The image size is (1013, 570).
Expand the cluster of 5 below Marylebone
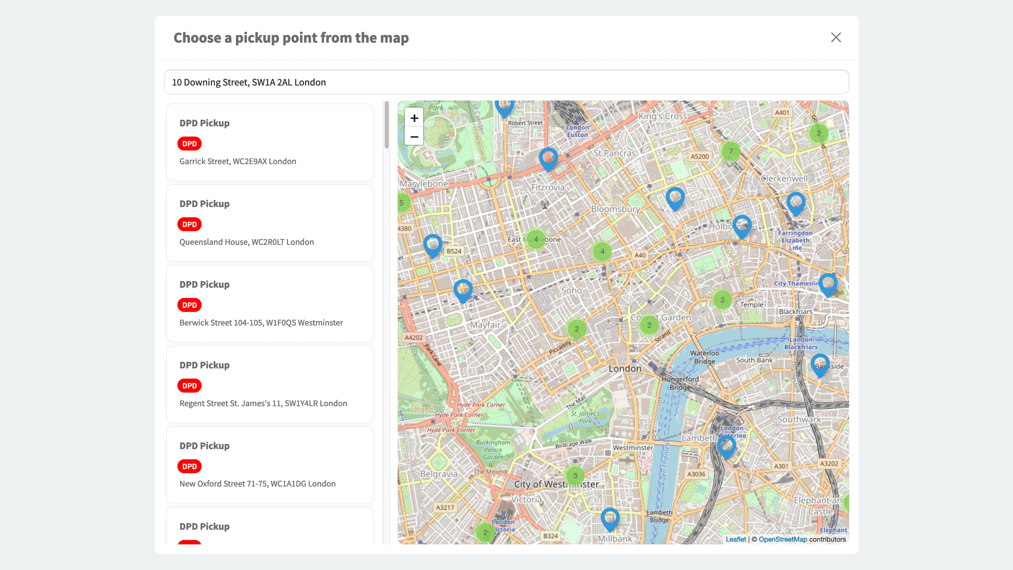[x=403, y=203]
